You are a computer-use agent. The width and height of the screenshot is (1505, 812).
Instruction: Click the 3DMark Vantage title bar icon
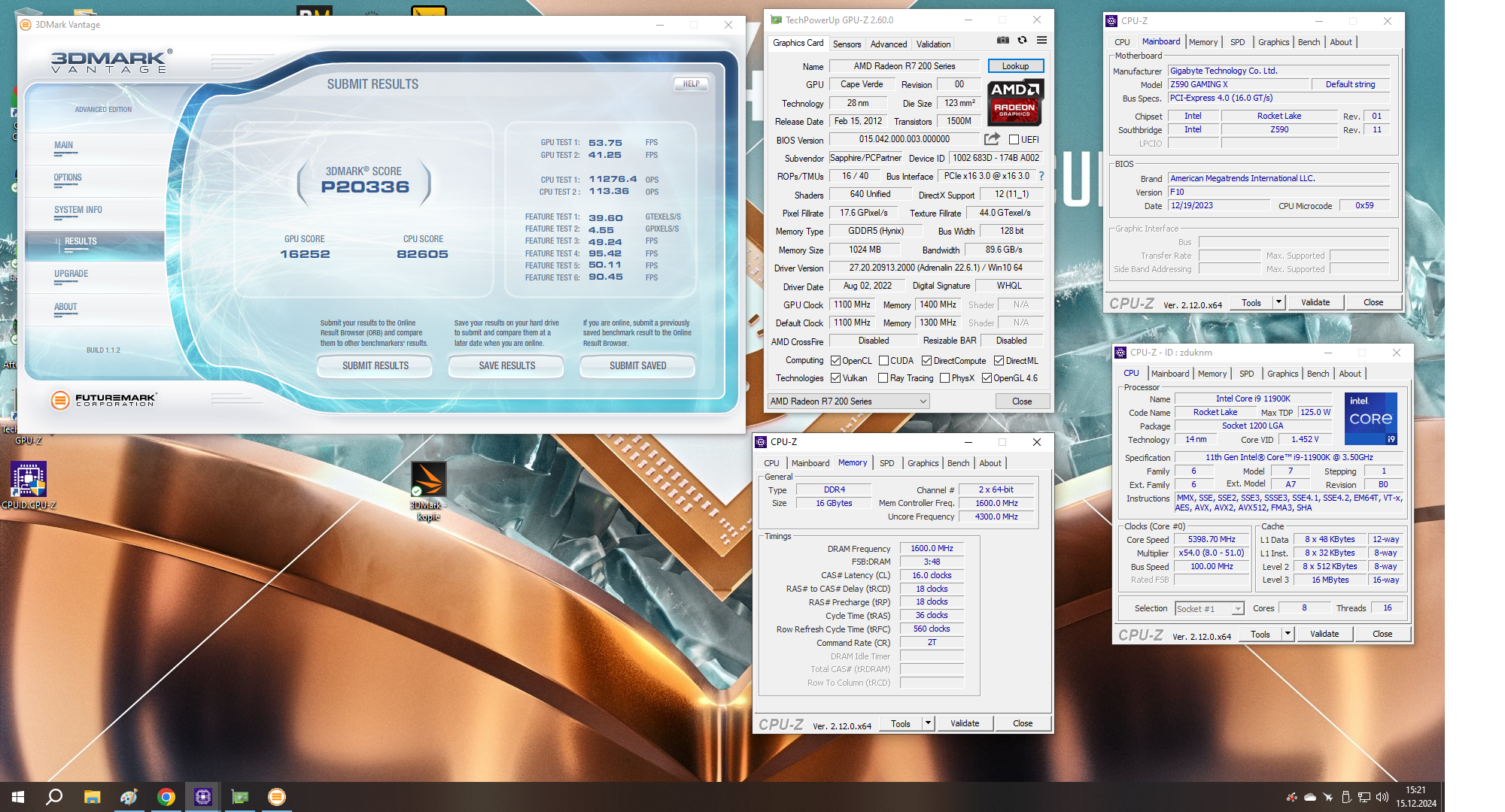(26, 25)
